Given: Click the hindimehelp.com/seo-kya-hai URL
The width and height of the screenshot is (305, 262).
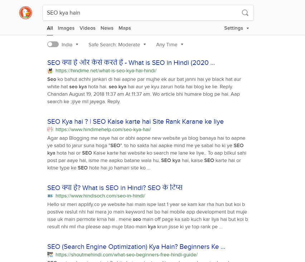Looking at the screenshot, I should [103, 130].
